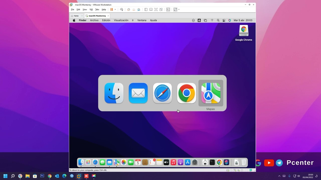Viewport: 321px width, 180px height.
Task: Open VMware View menu
Action: click(85, 9)
